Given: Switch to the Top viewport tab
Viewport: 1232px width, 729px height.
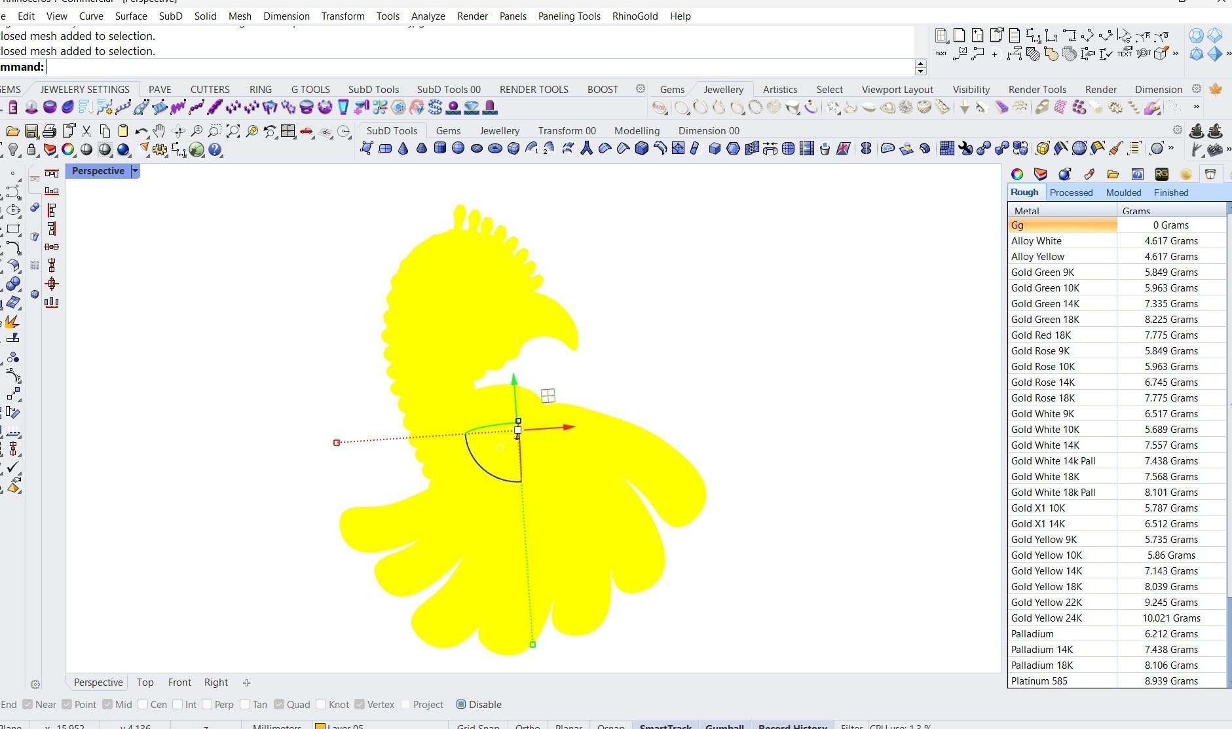Looking at the screenshot, I should tap(145, 682).
